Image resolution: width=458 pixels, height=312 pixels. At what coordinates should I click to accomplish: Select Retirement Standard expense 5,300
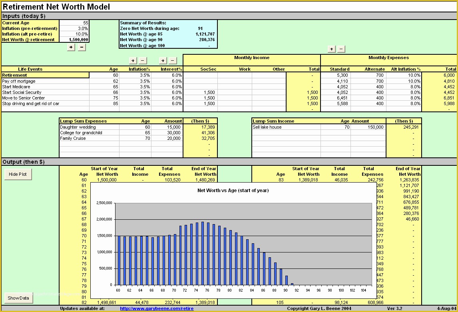(336, 75)
